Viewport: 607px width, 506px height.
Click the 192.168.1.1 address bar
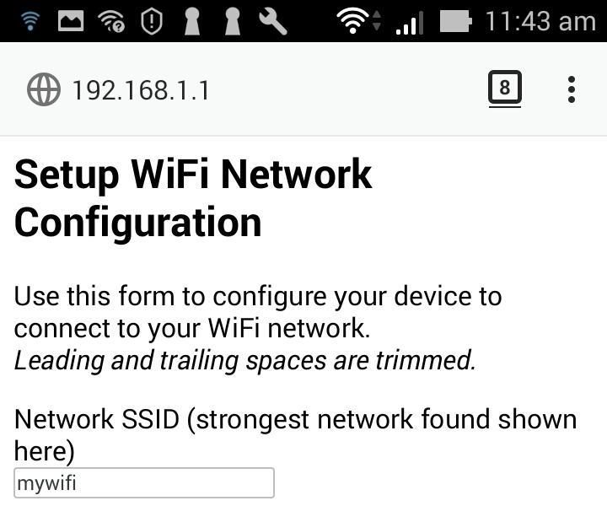140,89
